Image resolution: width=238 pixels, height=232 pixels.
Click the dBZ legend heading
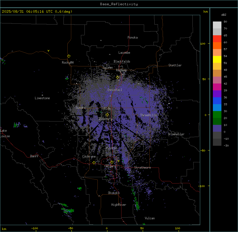point(224,15)
